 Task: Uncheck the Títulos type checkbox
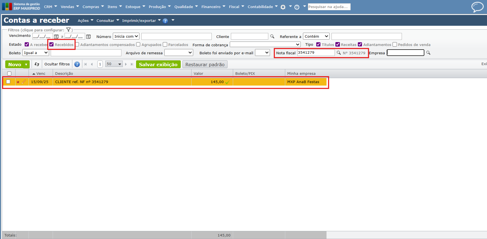coord(318,44)
